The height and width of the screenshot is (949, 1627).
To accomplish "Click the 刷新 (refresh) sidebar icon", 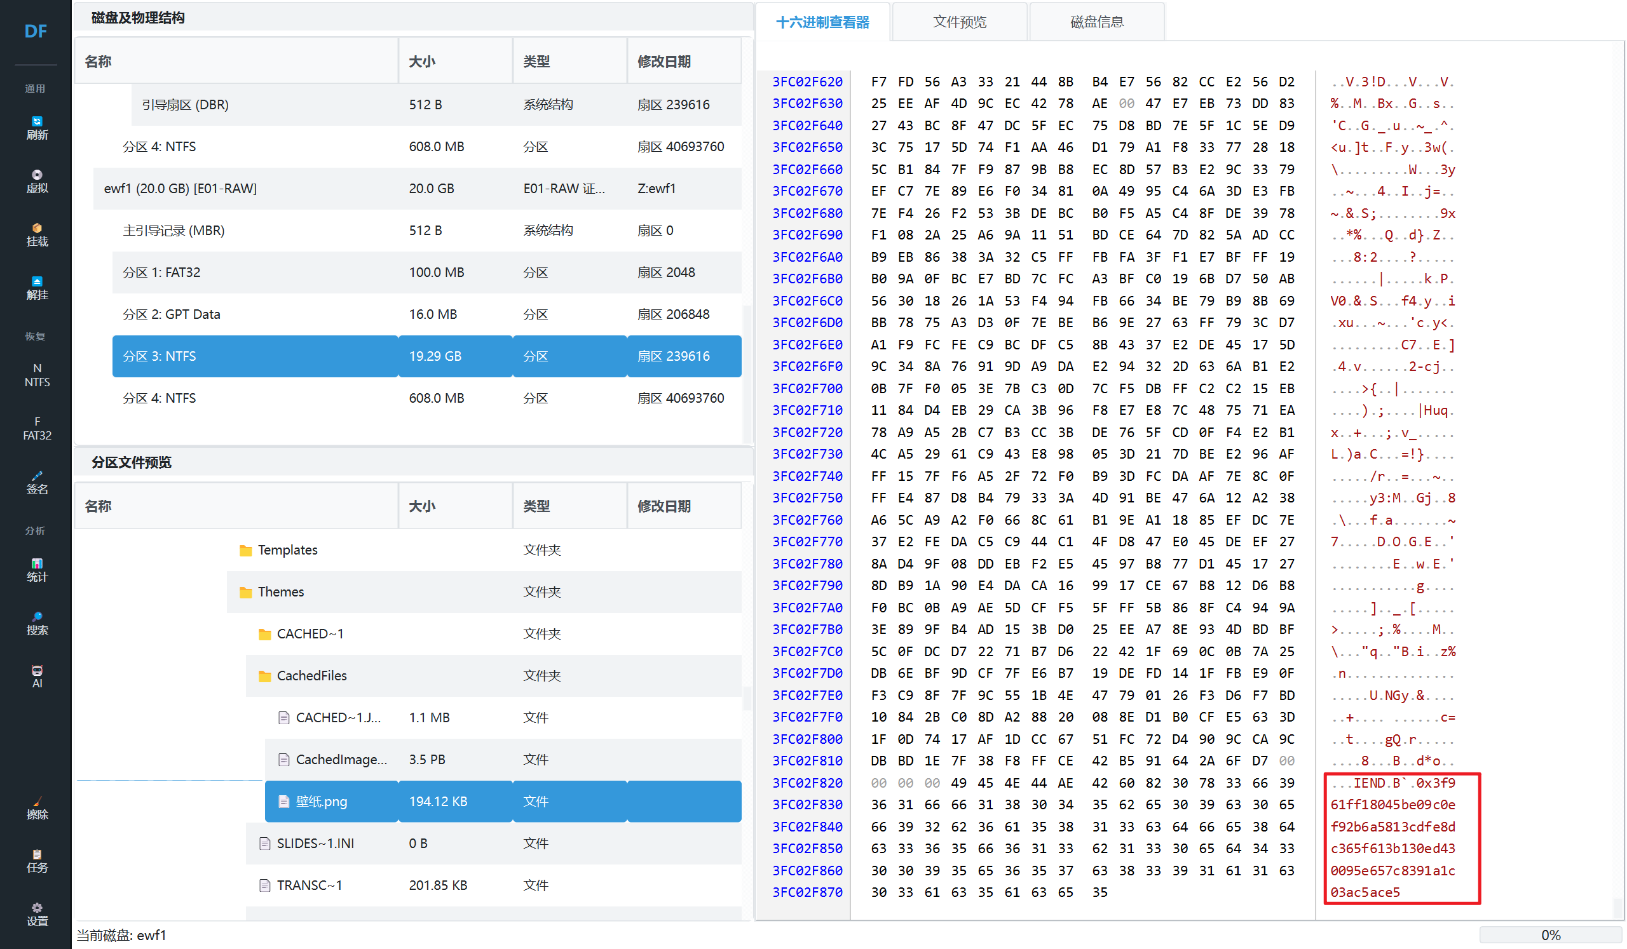I will pos(37,127).
